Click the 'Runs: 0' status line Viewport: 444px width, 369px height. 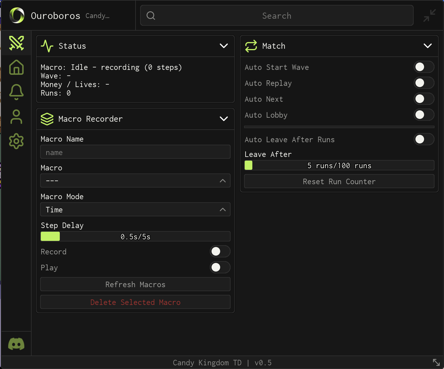56,93
